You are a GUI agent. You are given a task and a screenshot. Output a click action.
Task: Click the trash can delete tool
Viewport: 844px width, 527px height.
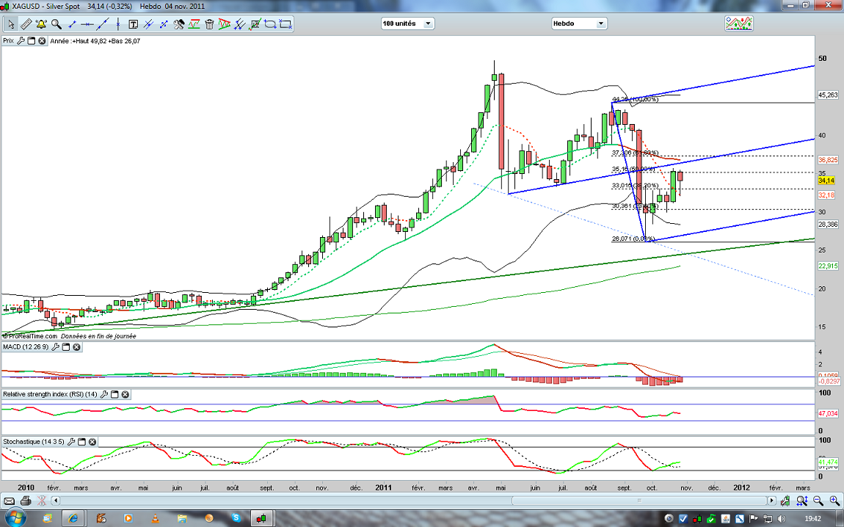209,24
